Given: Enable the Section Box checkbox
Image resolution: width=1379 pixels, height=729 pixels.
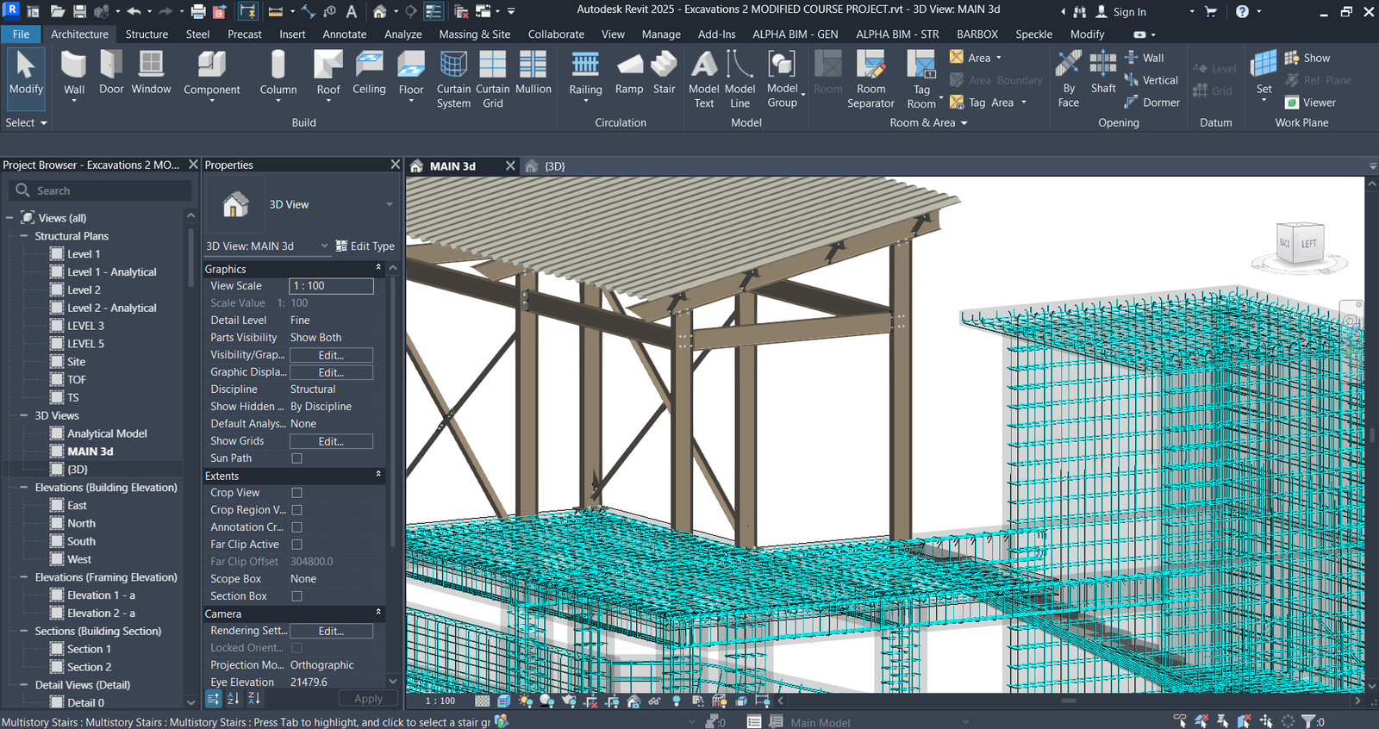Looking at the screenshot, I should [x=296, y=596].
